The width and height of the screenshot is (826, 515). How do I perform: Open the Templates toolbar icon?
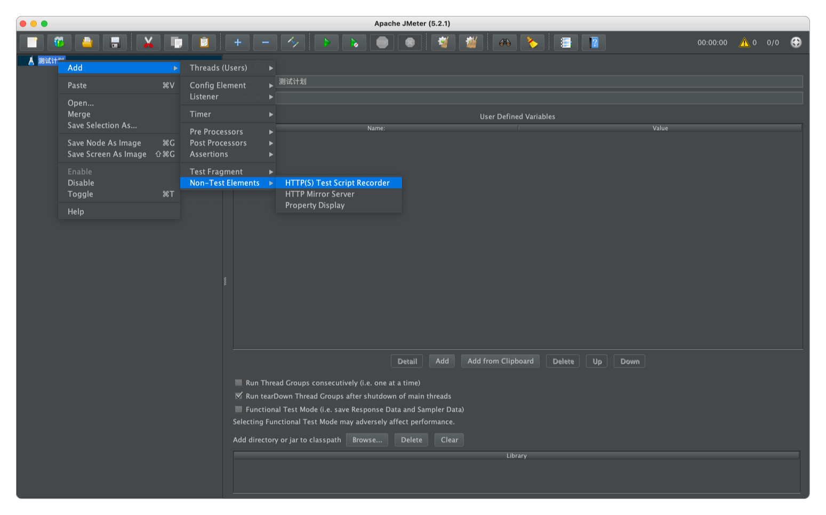tap(60, 43)
